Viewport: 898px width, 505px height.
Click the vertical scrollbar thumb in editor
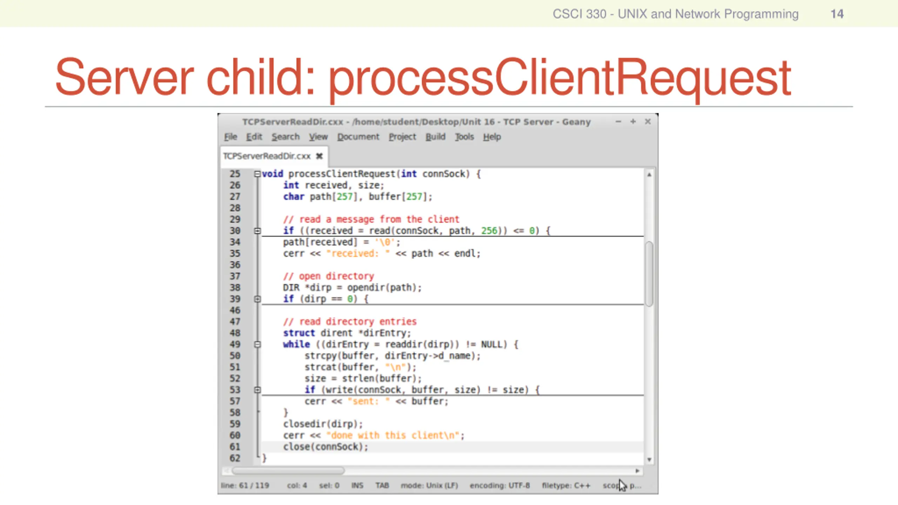[x=649, y=274]
